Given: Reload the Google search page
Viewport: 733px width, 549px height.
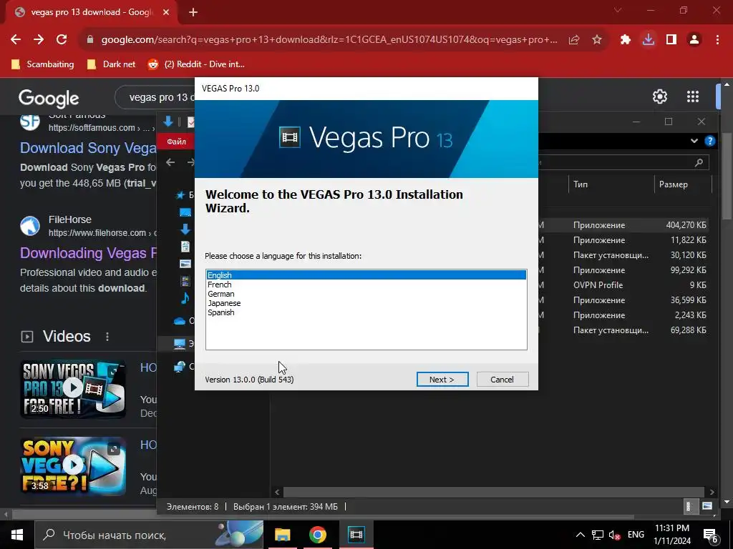Looking at the screenshot, I should pyautogui.click(x=62, y=40).
